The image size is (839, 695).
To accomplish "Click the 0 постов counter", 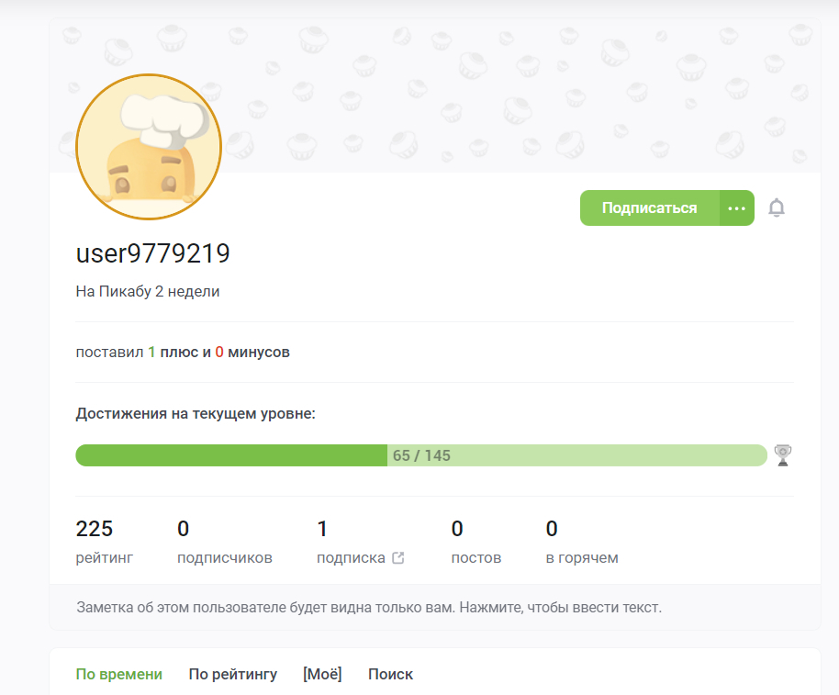I will [476, 542].
